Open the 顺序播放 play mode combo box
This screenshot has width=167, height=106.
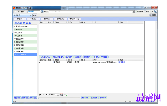pyautogui.click(x=58, y=94)
